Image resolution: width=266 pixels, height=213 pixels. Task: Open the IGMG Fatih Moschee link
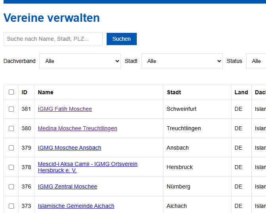[x=65, y=109]
